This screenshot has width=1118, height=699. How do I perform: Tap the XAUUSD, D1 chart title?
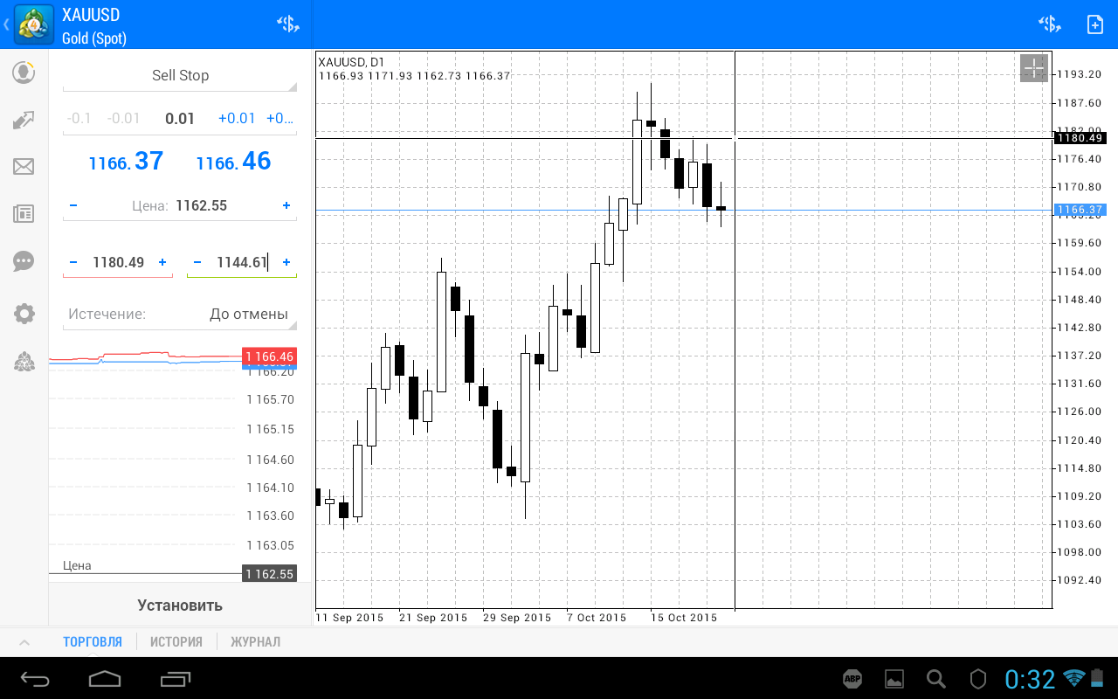(351, 62)
